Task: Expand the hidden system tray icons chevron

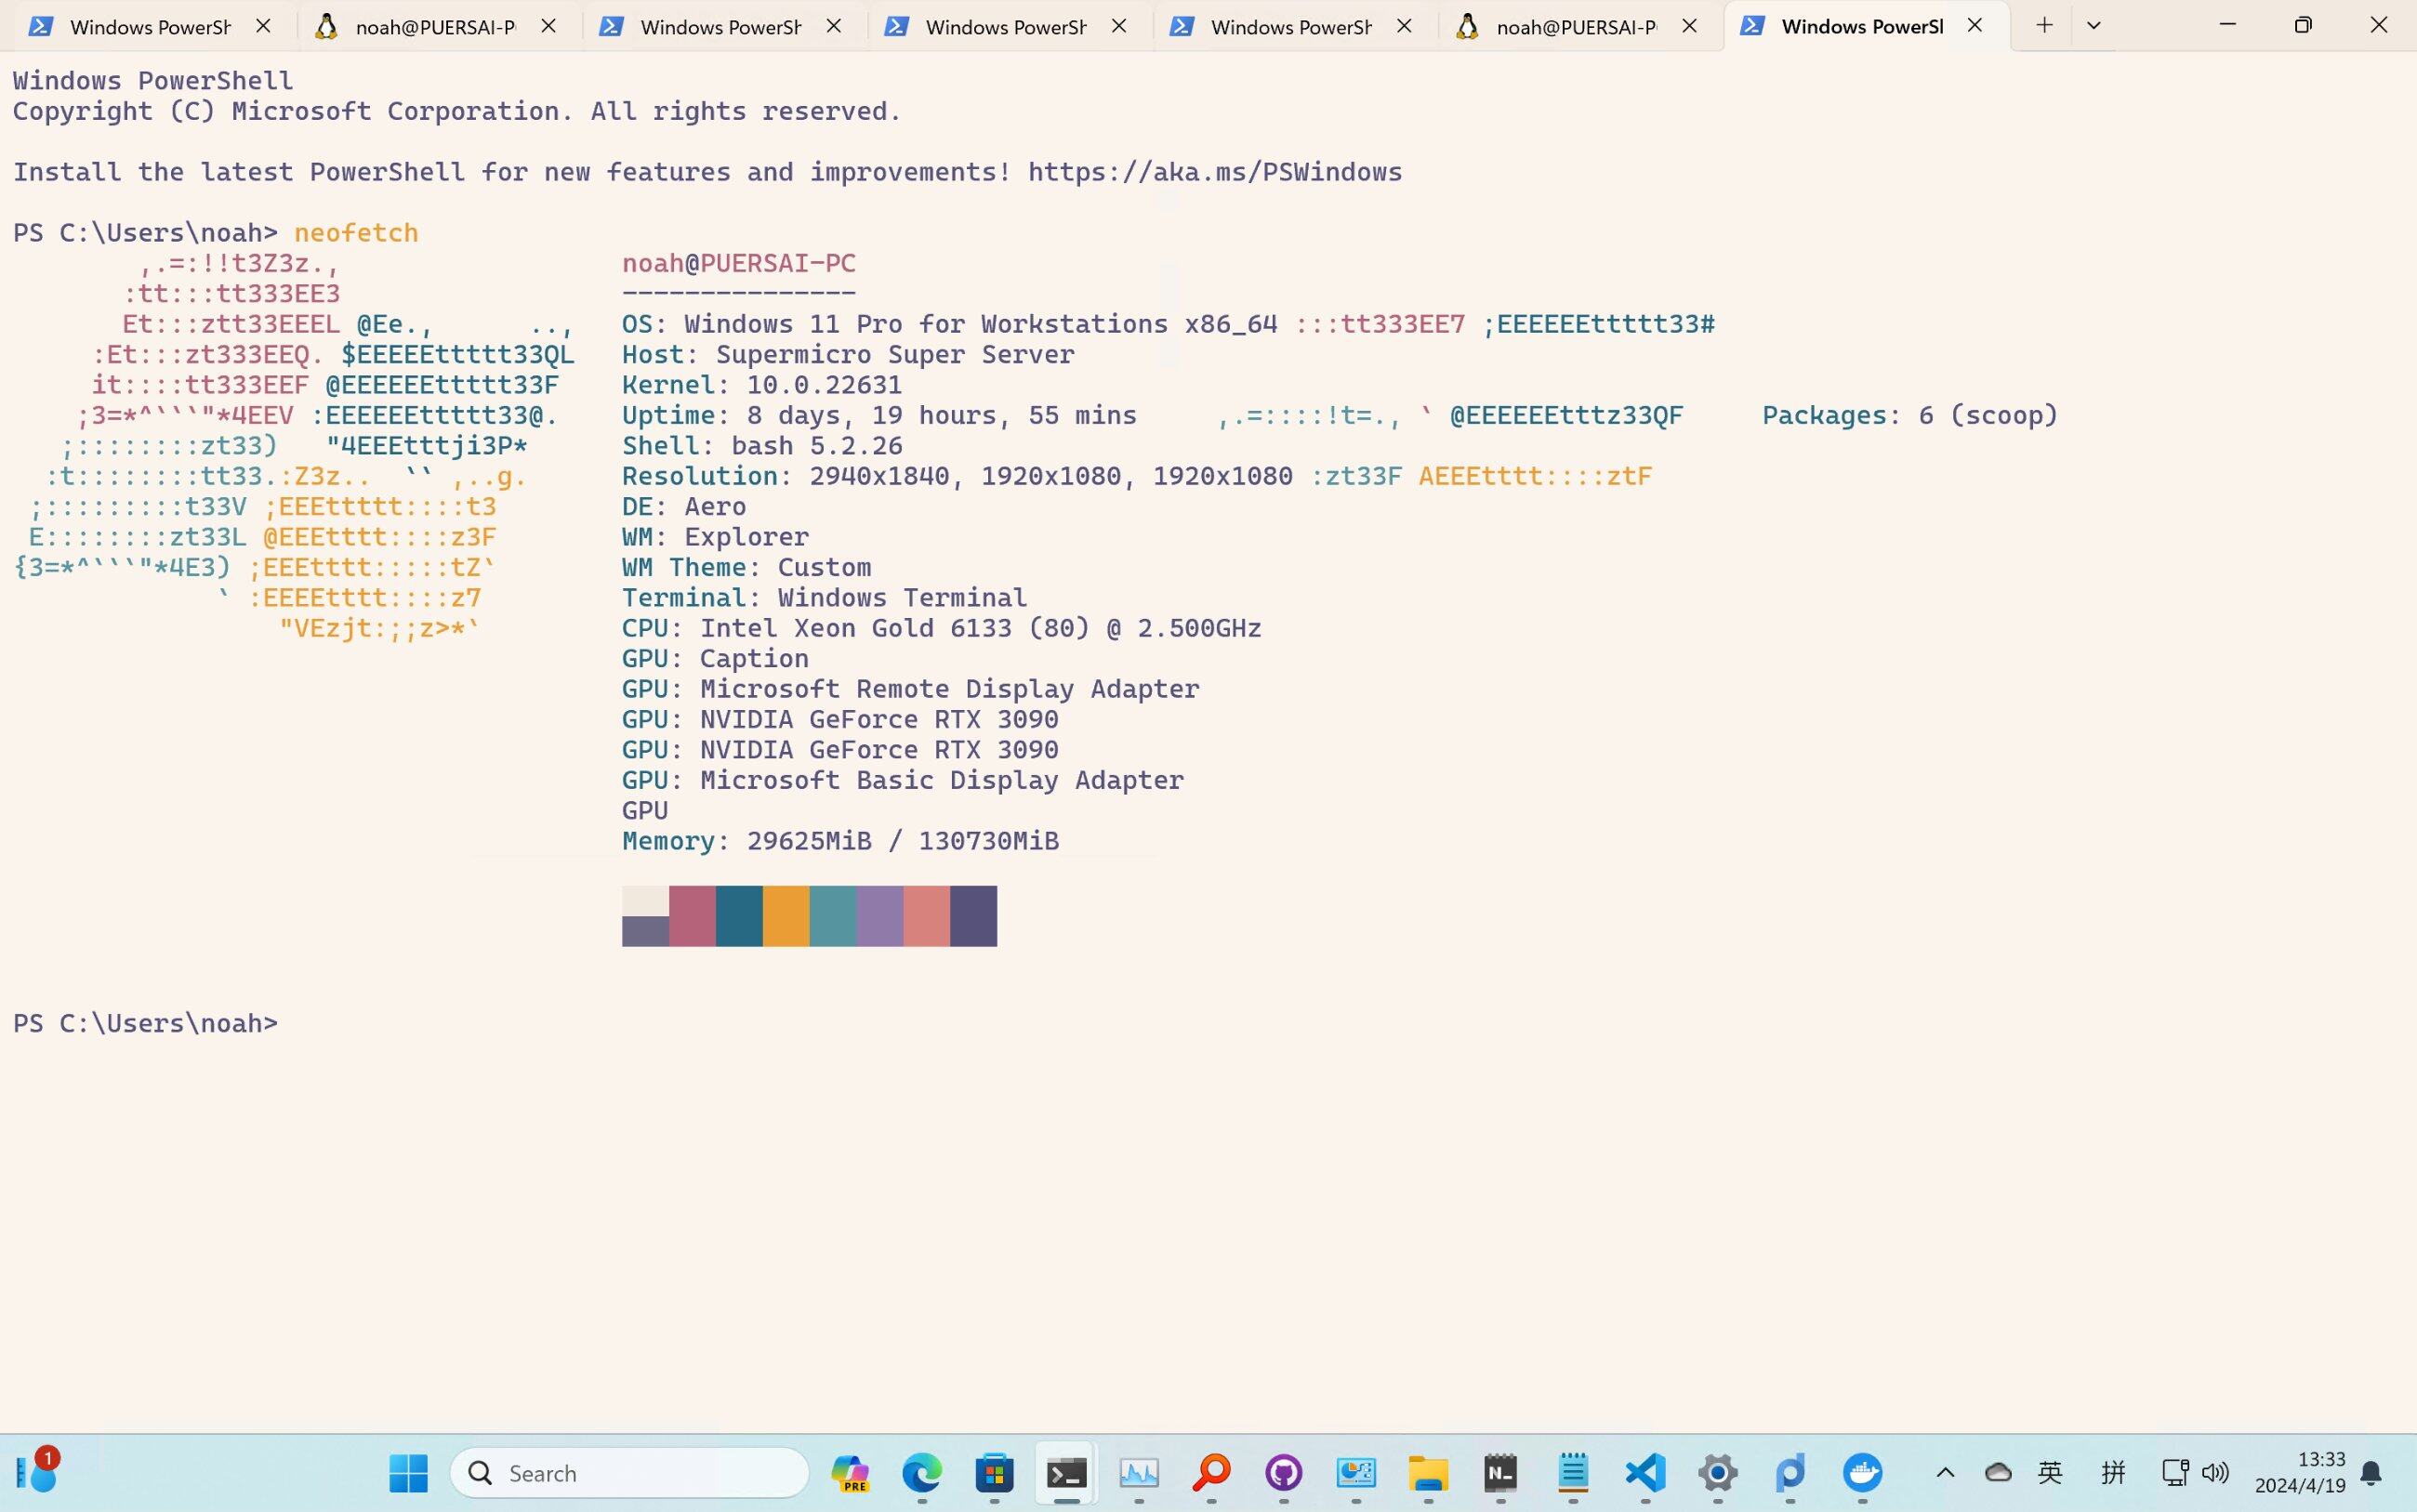Action: click(1945, 1472)
